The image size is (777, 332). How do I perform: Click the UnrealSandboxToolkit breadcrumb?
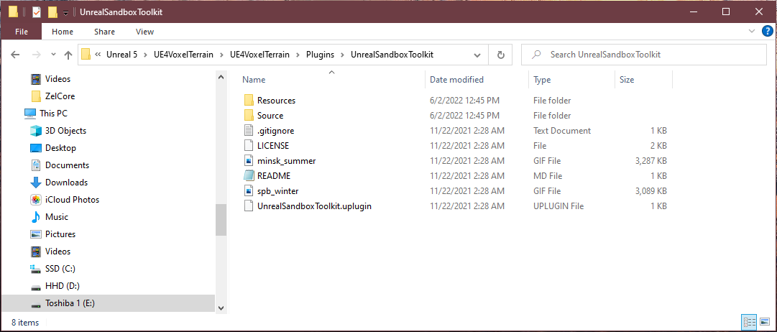click(392, 55)
